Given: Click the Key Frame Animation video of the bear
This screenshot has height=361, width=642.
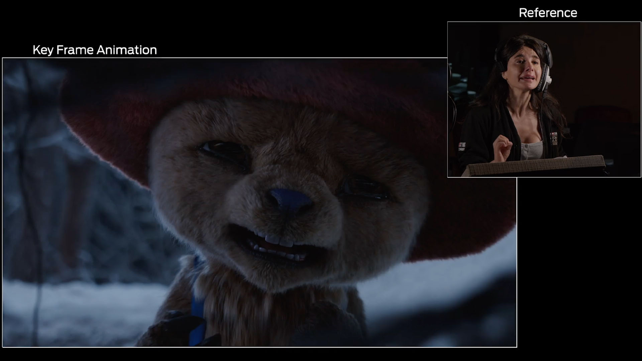Looking at the screenshot, I should pyautogui.click(x=259, y=203).
